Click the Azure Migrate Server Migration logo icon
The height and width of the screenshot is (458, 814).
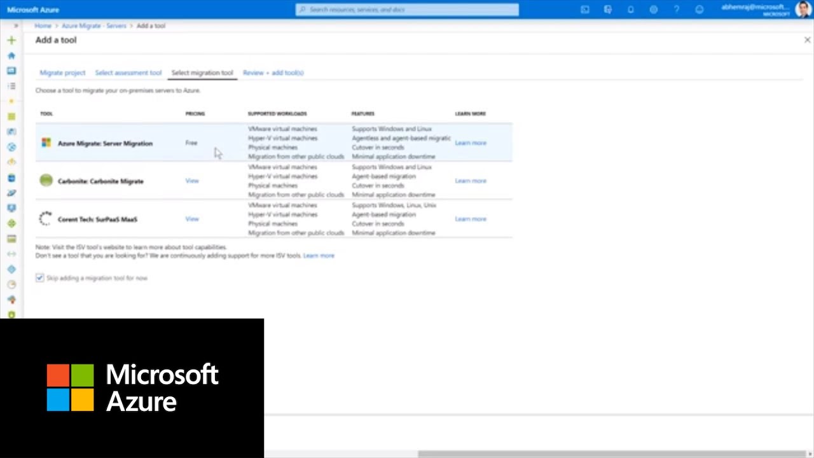pos(46,143)
